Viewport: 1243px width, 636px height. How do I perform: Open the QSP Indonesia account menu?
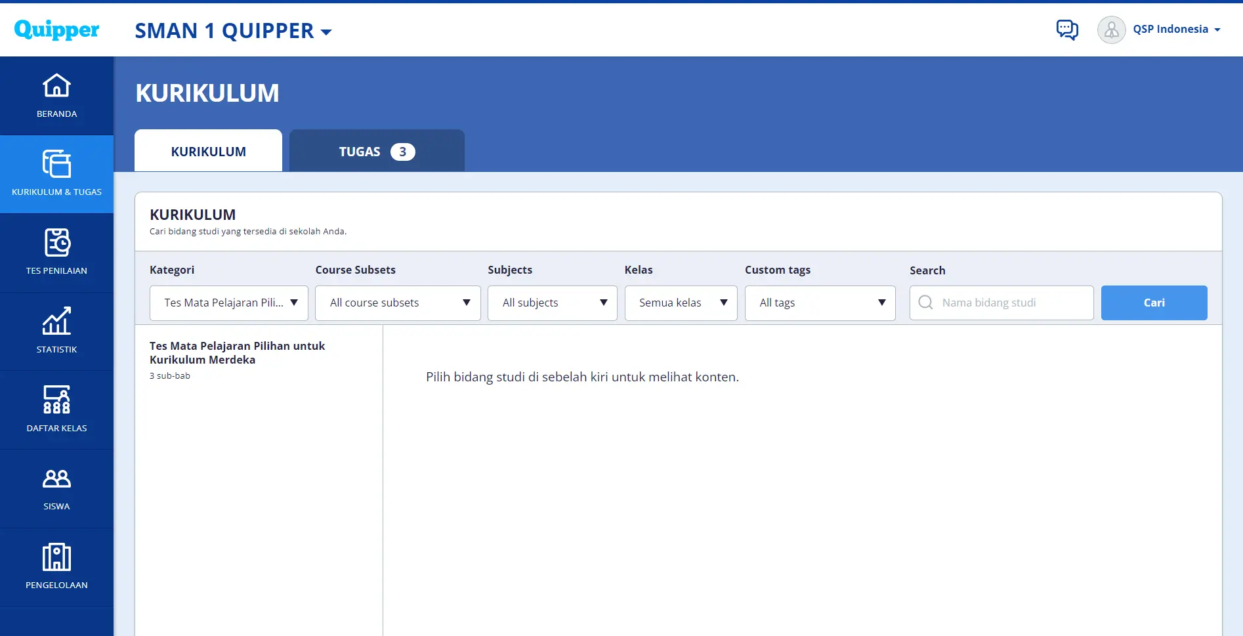click(x=1177, y=30)
